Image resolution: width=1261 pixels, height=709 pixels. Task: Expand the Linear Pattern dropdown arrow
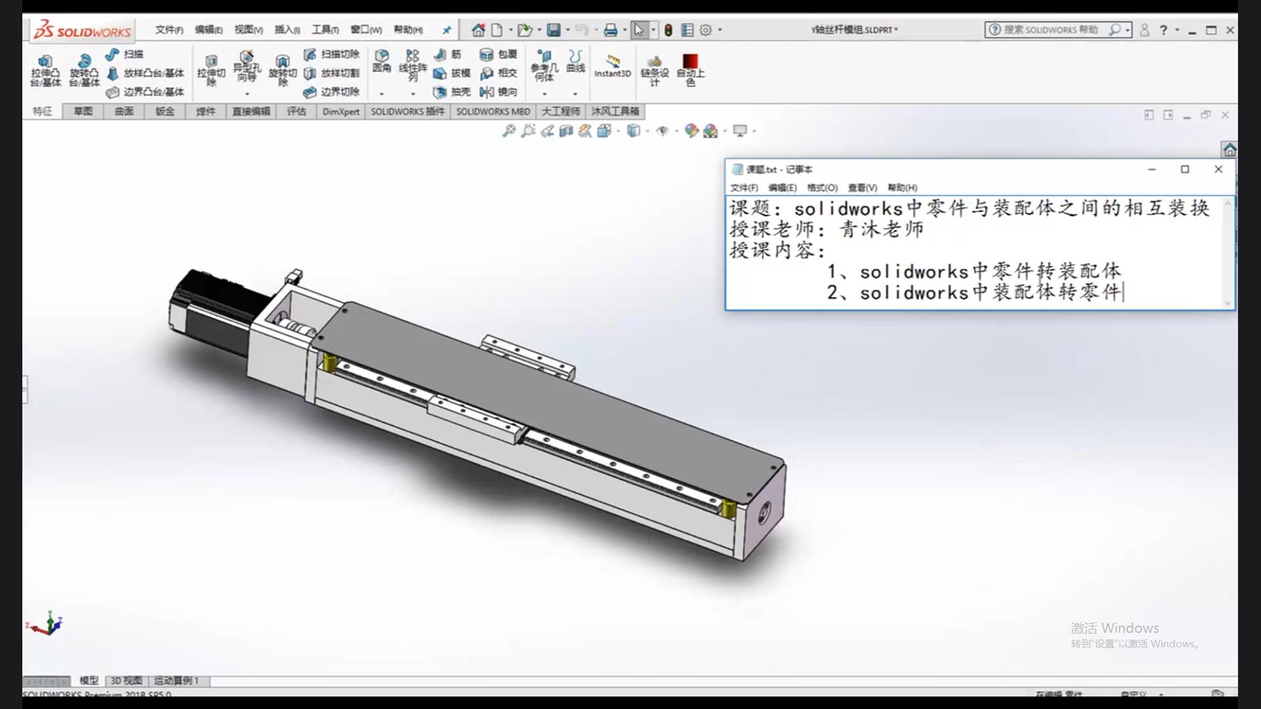point(413,94)
